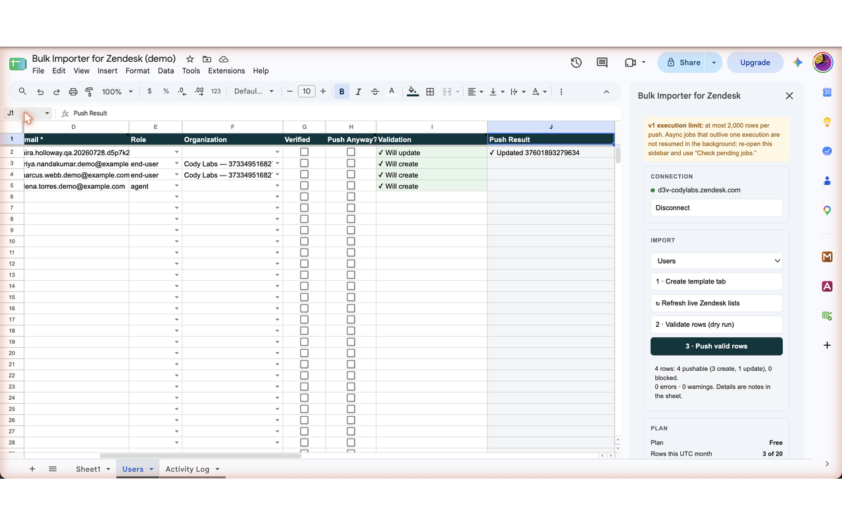
Task: Show the all sheets list icon
Action: tap(53, 469)
